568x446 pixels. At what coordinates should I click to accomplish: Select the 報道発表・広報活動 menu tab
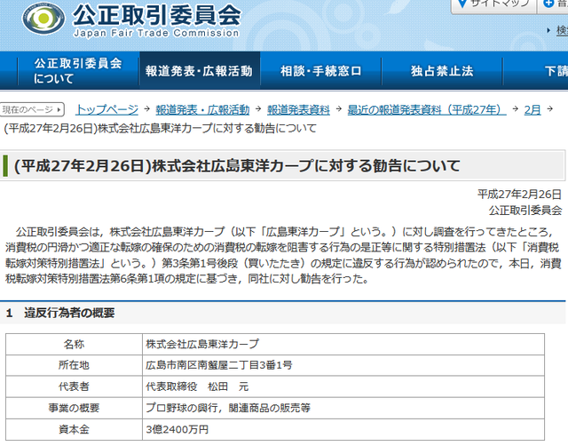(199, 71)
